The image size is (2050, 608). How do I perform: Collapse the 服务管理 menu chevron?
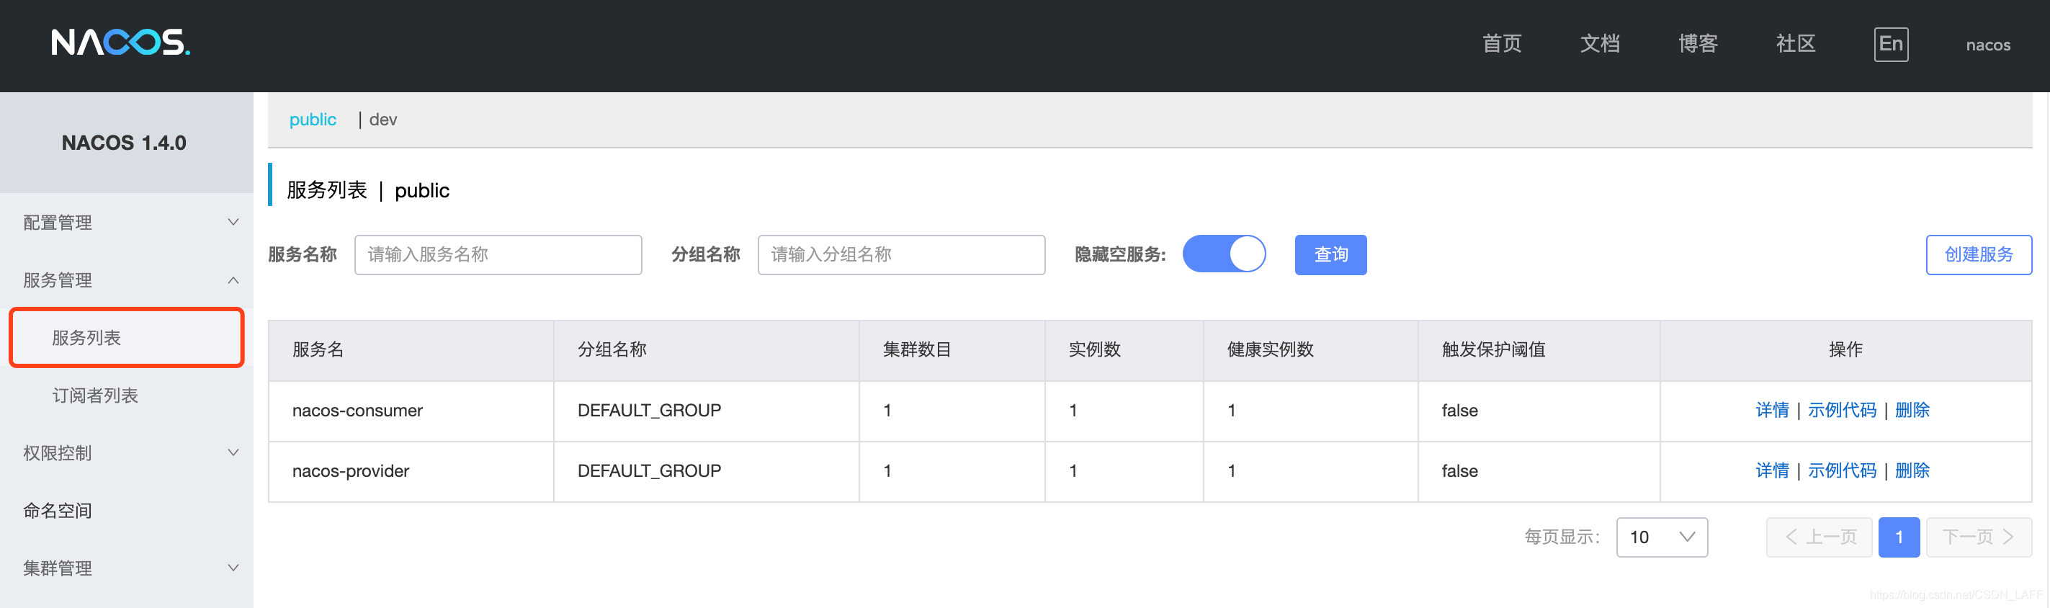pos(233,280)
